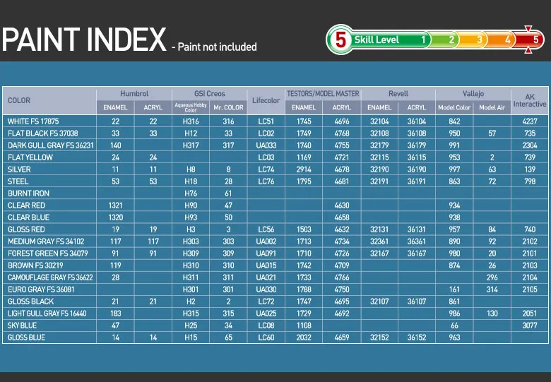Click the 1321 Humbrol cell for Clear Red
The image size is (551, 382).
tap(115, 205)
